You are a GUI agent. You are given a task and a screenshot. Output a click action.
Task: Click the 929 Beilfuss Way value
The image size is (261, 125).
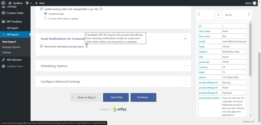coord(231,52)
